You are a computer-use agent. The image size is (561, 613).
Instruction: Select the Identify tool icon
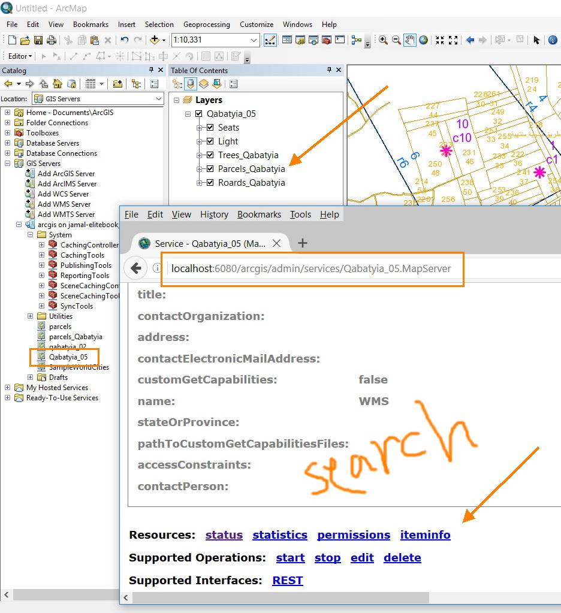pos(553,40)
